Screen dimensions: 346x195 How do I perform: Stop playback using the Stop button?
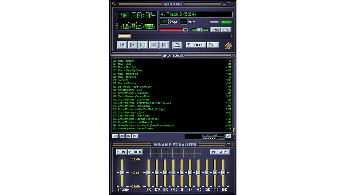coord(153,45)
